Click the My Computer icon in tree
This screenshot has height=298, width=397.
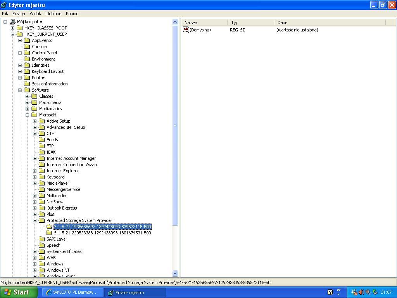[x=12, y=22]
